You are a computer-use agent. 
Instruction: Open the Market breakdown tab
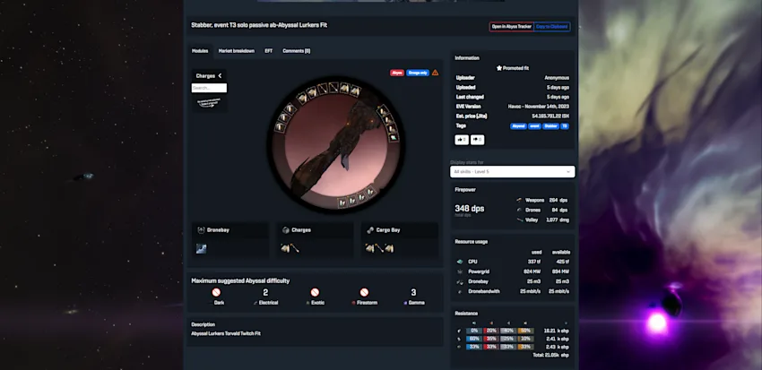point(236,51)
